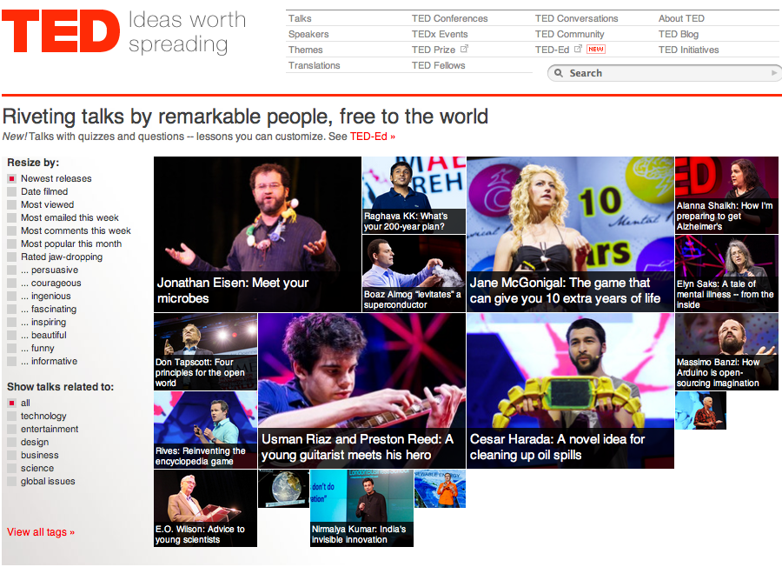Viewport: 782px width, 567px height.
Task: Open Nirmalya Kumar India innovation talk
Action: [361, 508]
